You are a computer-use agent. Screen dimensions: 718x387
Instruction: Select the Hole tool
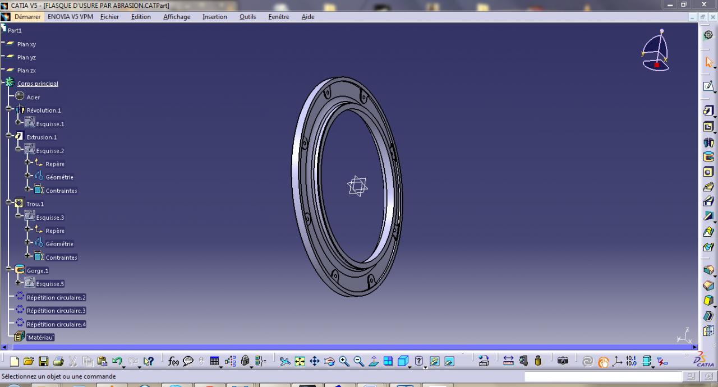[708, 172]
